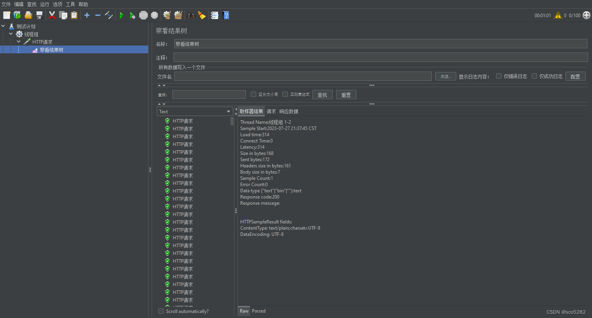Screen dimensions: 592x318
Task: Click the binoculars Search icon
Action: coord(191,15)
